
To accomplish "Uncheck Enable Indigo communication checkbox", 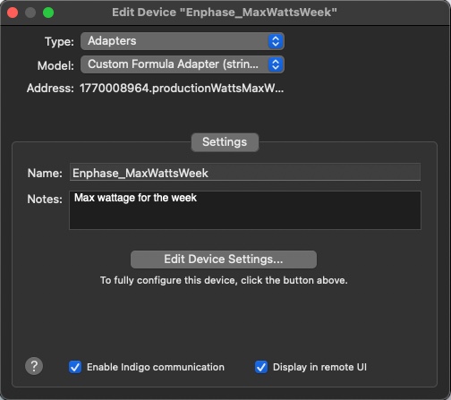I will pos(75,367).
